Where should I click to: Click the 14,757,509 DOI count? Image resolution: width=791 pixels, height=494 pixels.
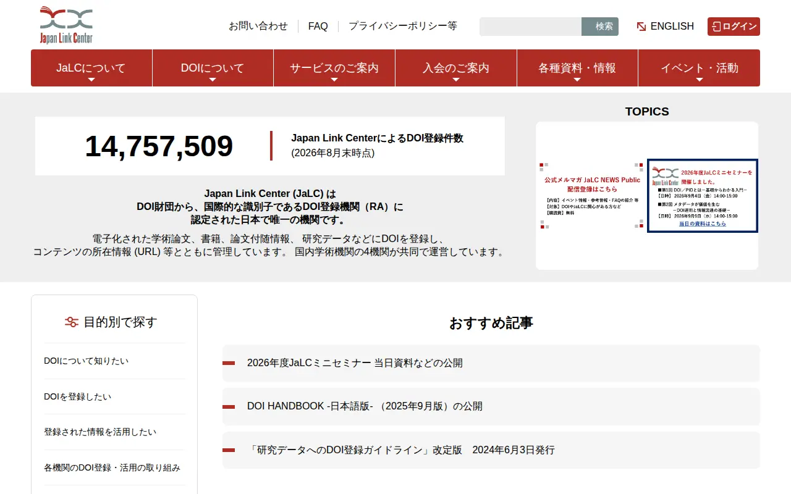coord(159,146)
